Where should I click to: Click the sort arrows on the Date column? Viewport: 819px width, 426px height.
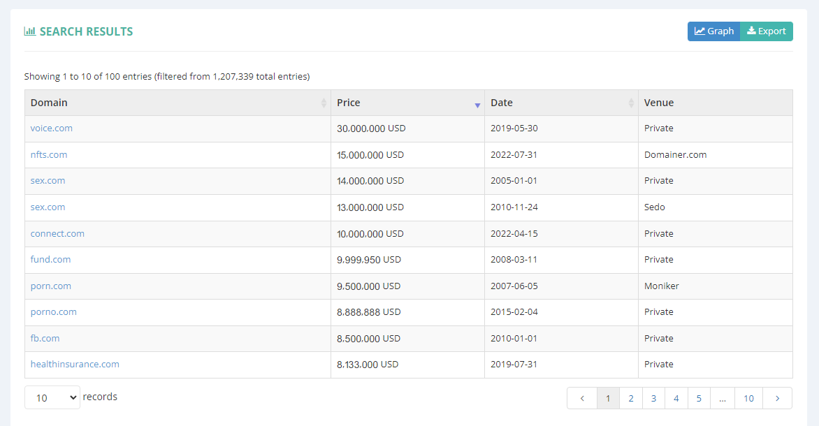tap(631, 102)
